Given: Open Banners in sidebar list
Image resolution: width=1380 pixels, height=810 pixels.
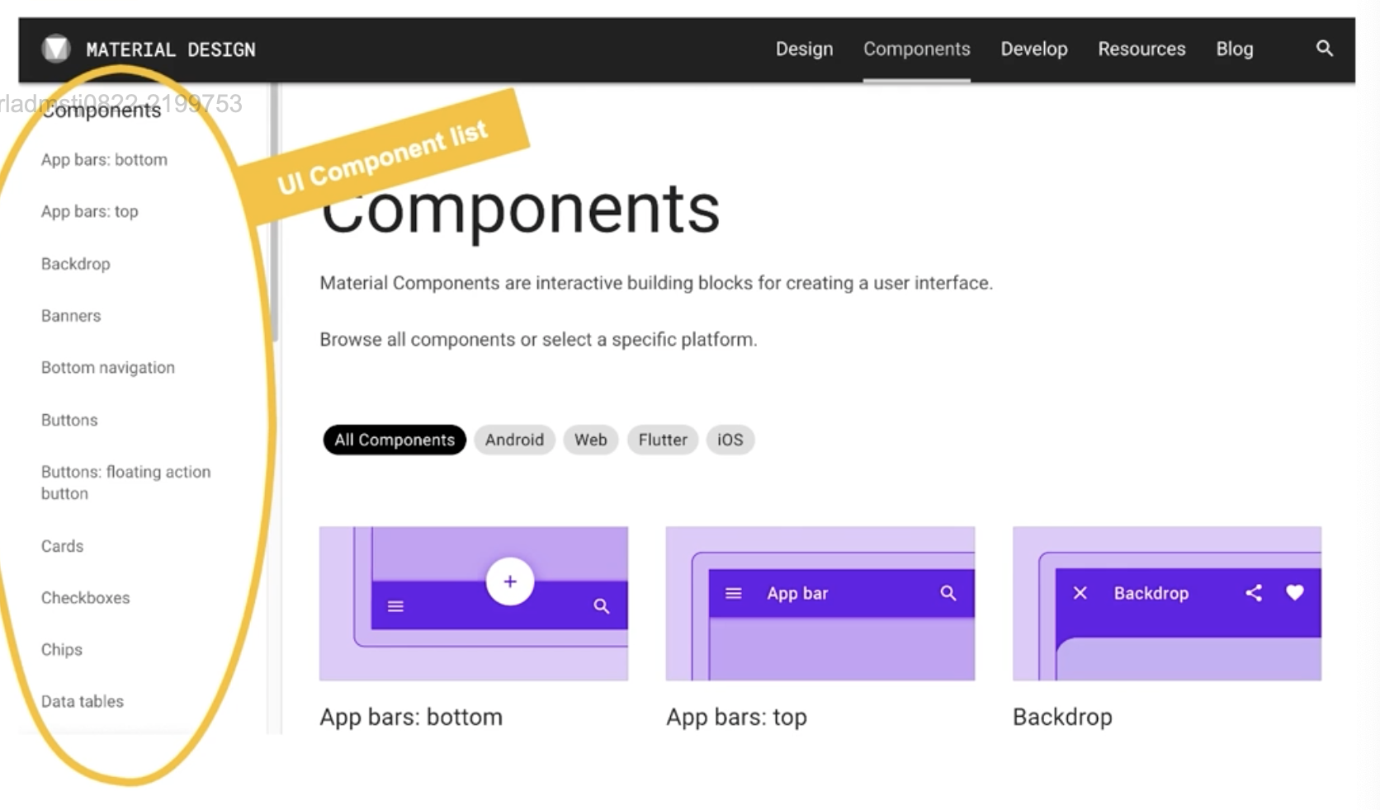Looking at the screenshot, I should pyautogui.click(x=71, y=316).
